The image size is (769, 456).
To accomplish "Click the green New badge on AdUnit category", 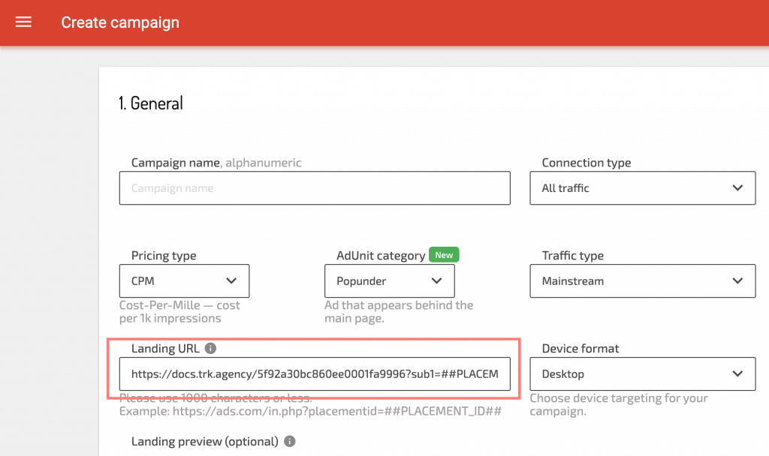I will pyautogui.click(x=444, y=255).
